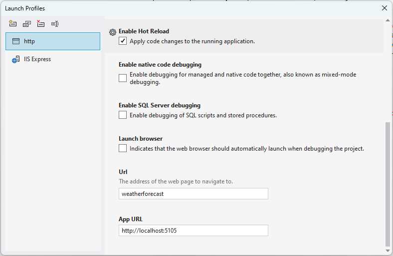
Task: Enable SQL Server debugging checkbox
Action: [123, 115]
